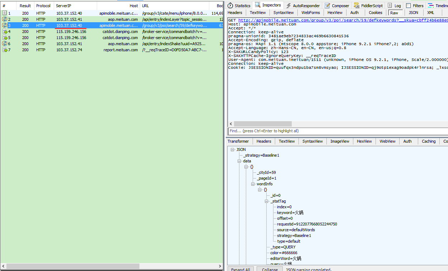Click the JSON icon of session 6

pos(5,44)
